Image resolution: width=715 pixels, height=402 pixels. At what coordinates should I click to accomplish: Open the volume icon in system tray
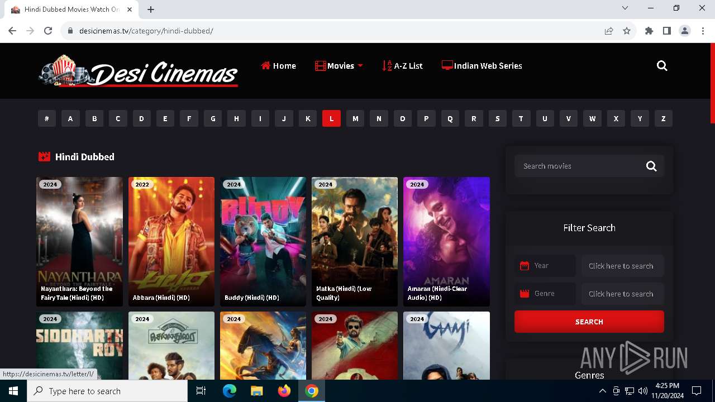pos(643,391)
